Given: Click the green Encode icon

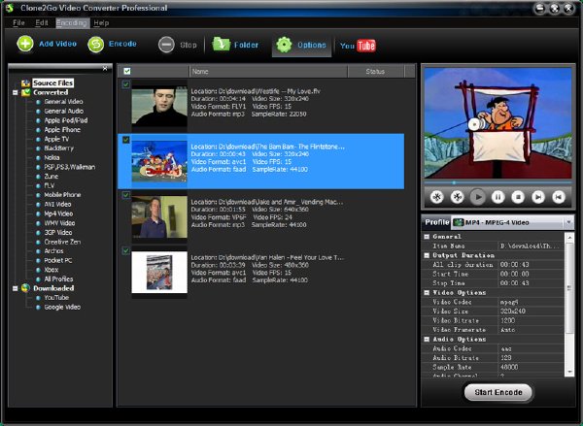Looking at the screenshot, I should [x=95, y=45].
